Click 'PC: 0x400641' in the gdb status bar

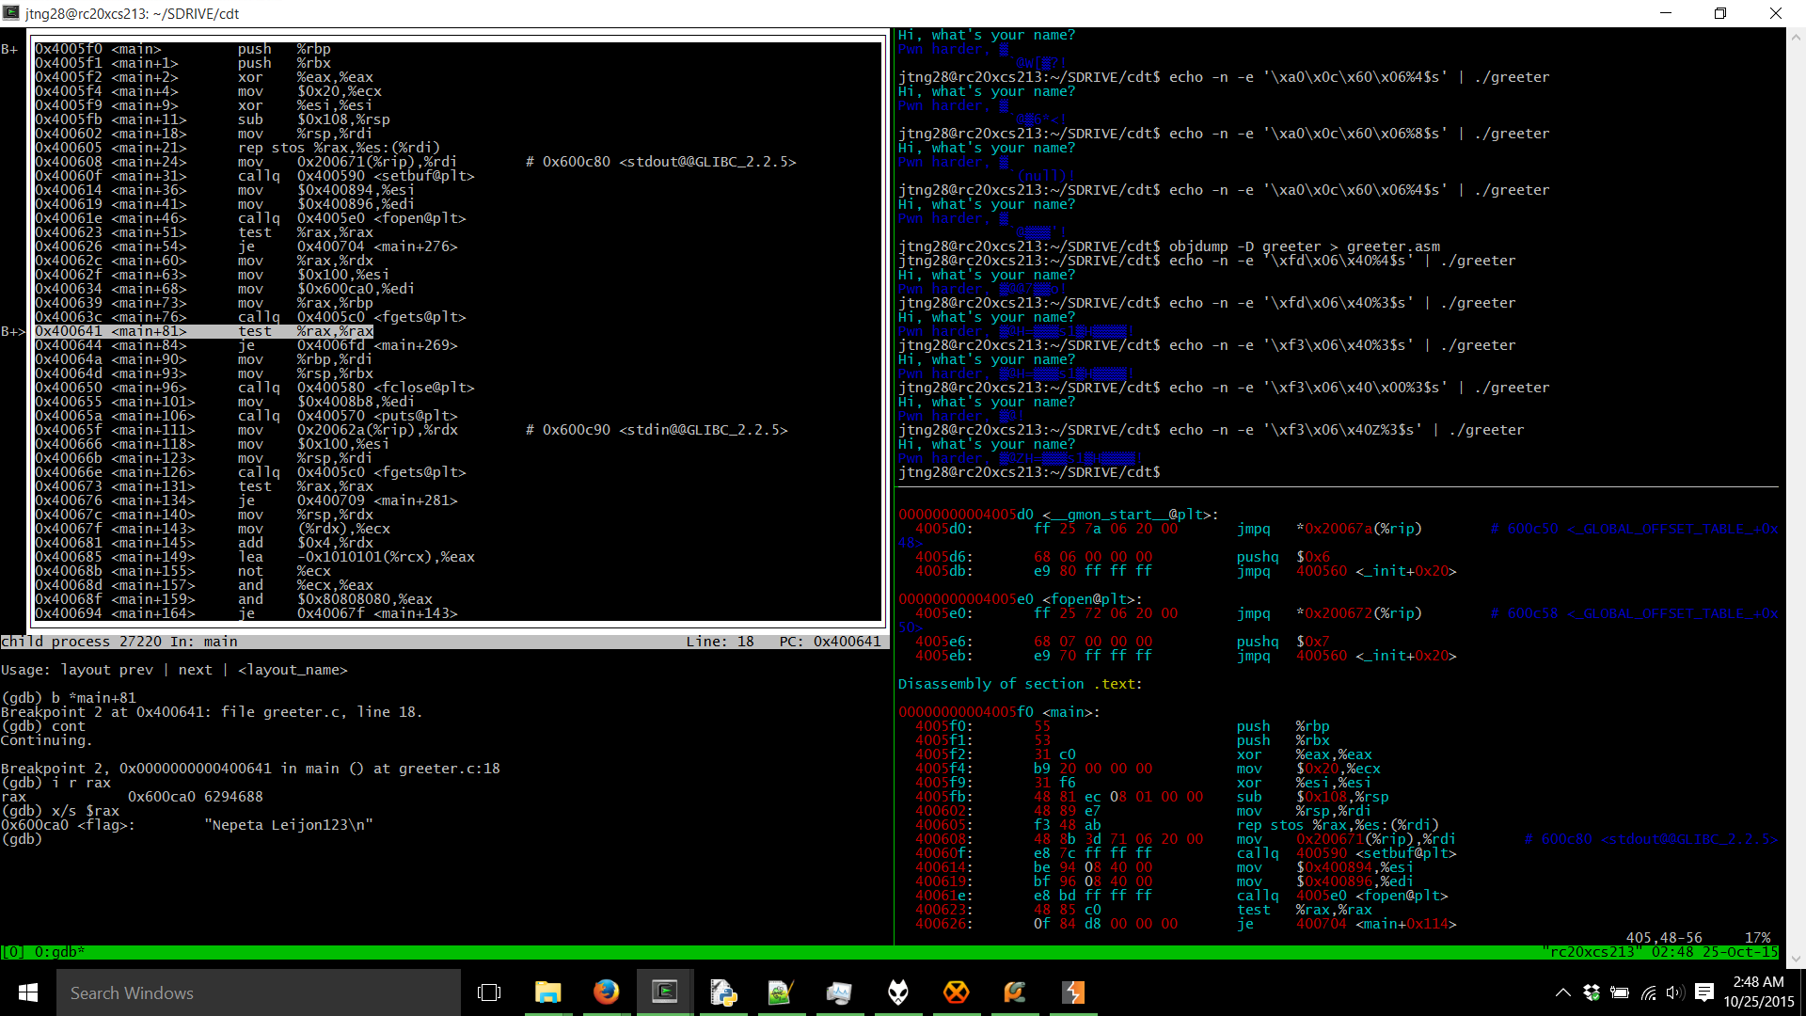tap(831, 642)
